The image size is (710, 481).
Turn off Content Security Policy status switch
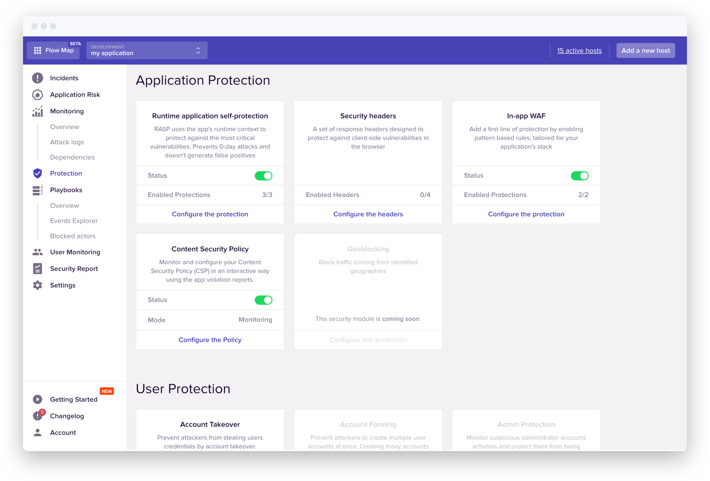coord(264,300)
